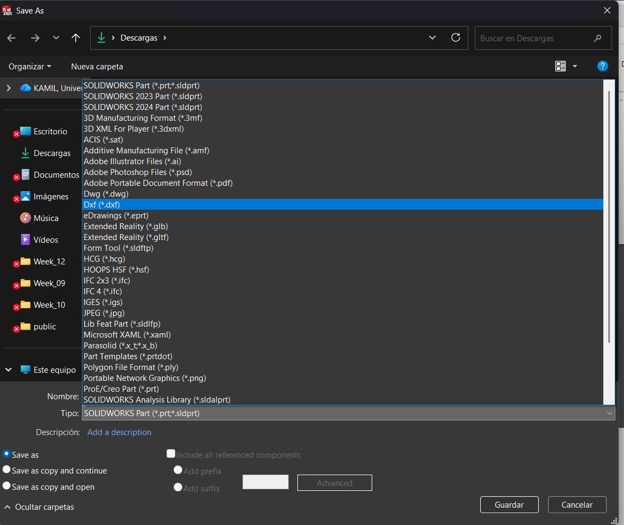The height and width of the screenshot is (525, 624).
Task: Open the KAMIL OneDrive cloud folder
Action: (x=51, y=88)
